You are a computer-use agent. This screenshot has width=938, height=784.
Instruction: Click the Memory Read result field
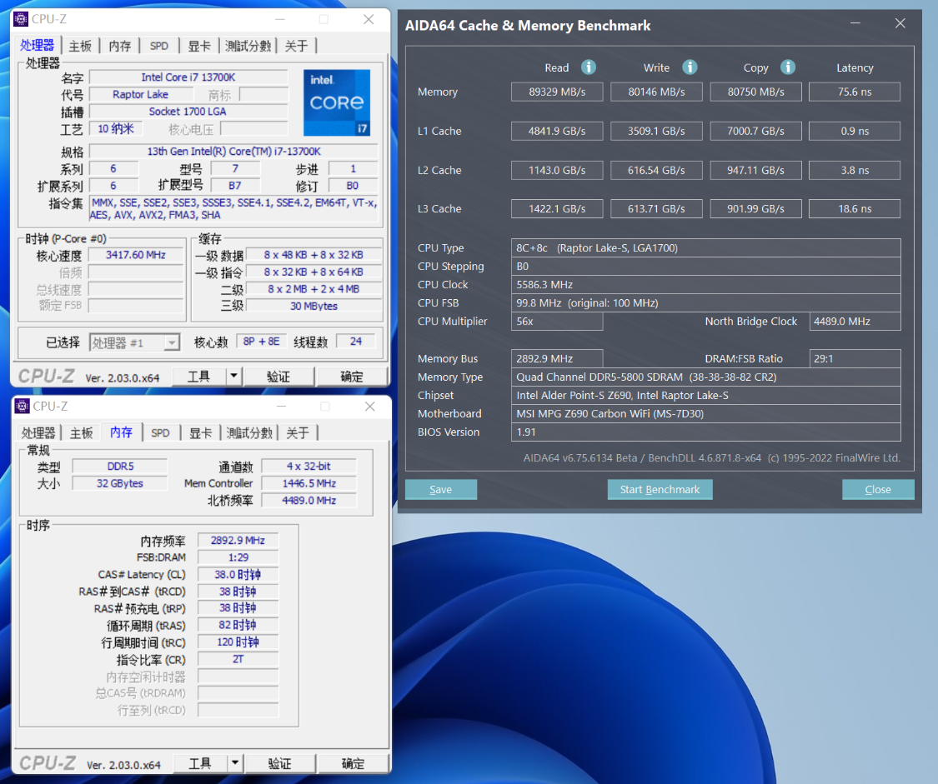[556, 92]
